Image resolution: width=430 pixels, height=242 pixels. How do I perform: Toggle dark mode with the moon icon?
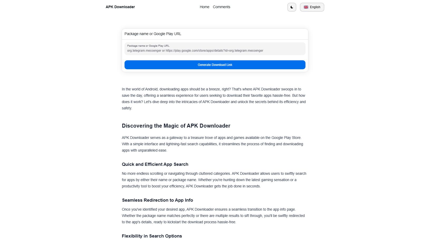292,7
